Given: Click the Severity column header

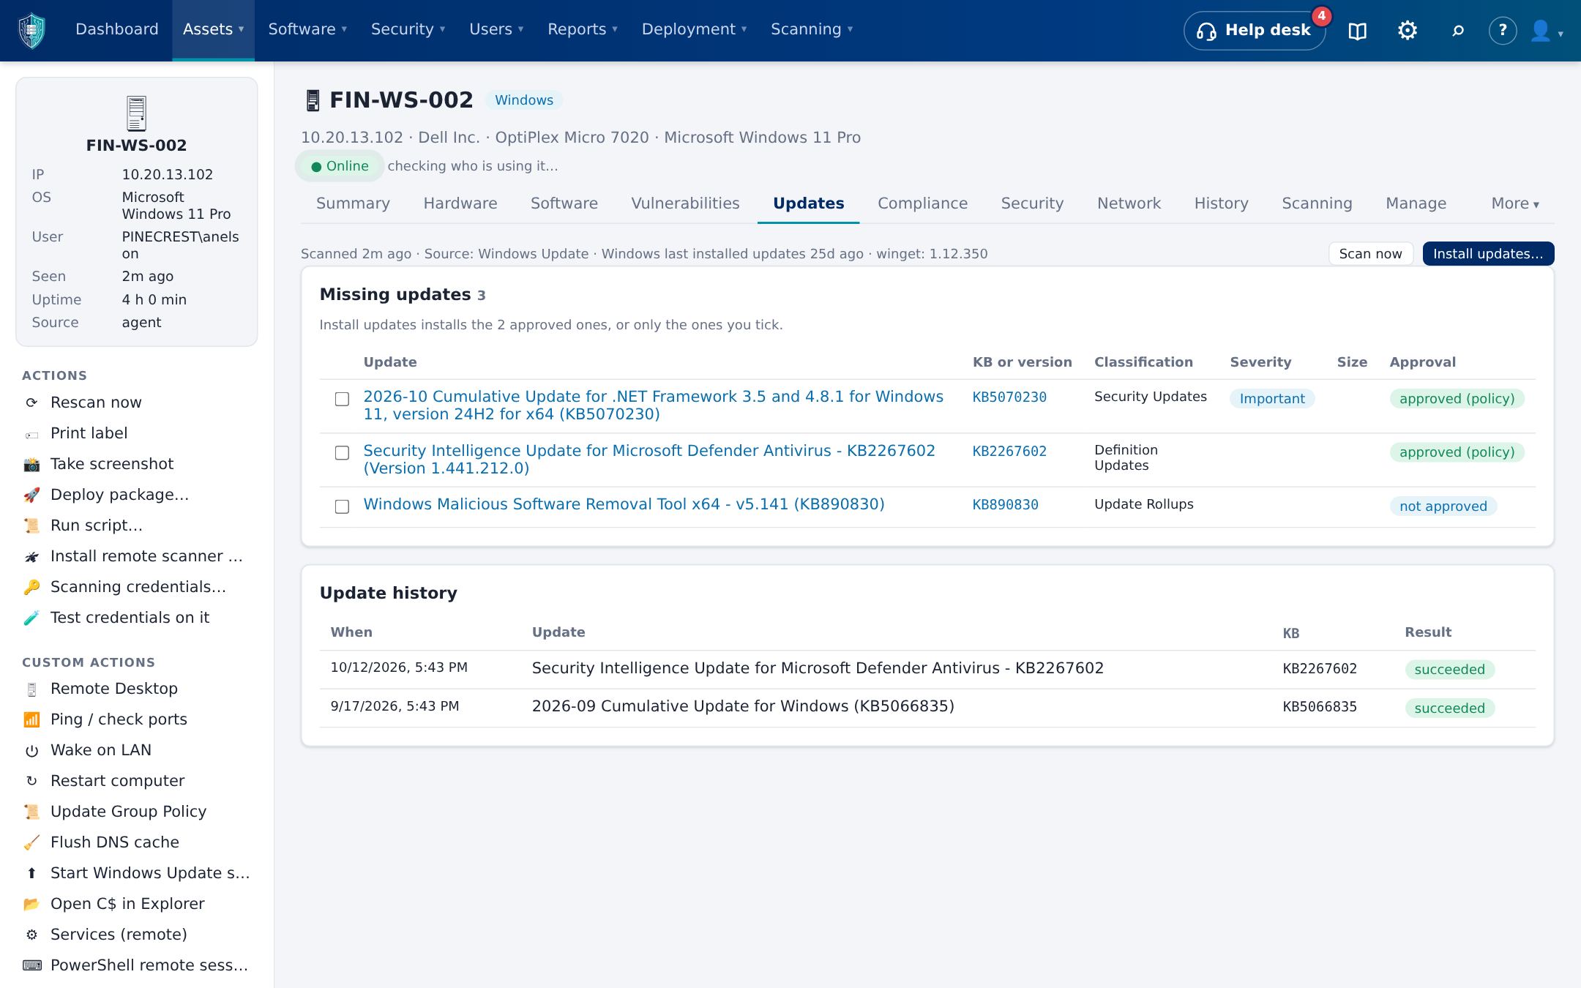Looking at the screenshot, I should 1260,362.
